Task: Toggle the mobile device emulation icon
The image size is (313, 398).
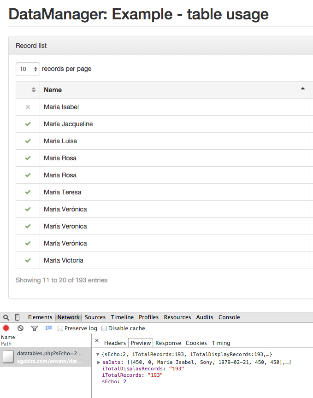Action: click(18, 317)
